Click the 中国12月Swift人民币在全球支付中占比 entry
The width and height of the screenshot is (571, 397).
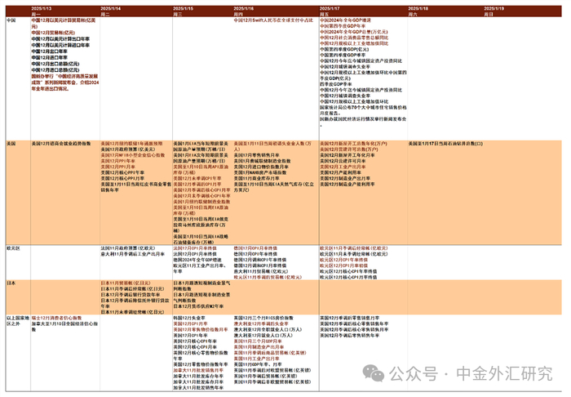pyautogui.click(x=273, y=20)
